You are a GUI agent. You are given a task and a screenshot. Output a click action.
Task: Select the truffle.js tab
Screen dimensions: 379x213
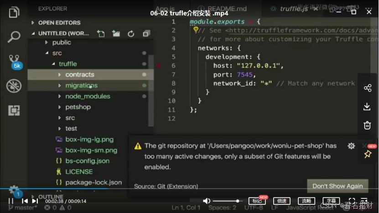[294, 9]
